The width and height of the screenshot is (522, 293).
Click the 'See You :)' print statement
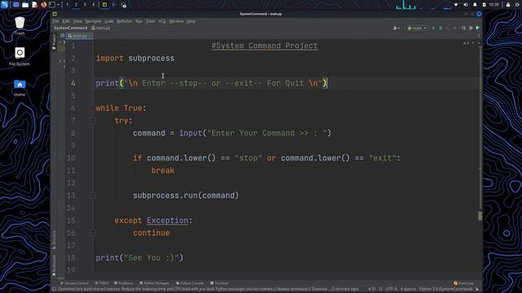[139, 258]
